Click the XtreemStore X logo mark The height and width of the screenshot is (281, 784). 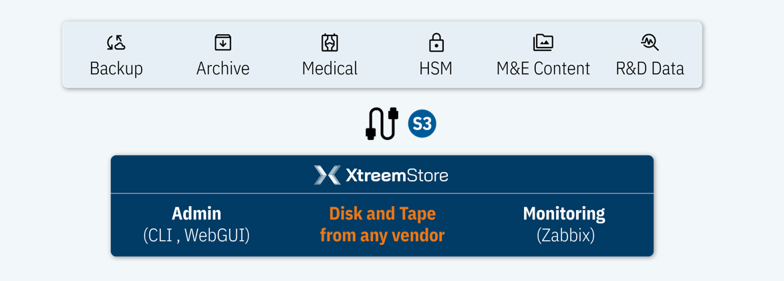click(328, 175)
